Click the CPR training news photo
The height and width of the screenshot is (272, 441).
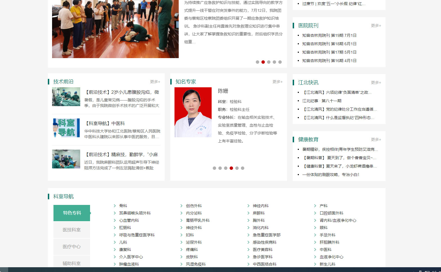pyautogui.click(x=115, y=29)
